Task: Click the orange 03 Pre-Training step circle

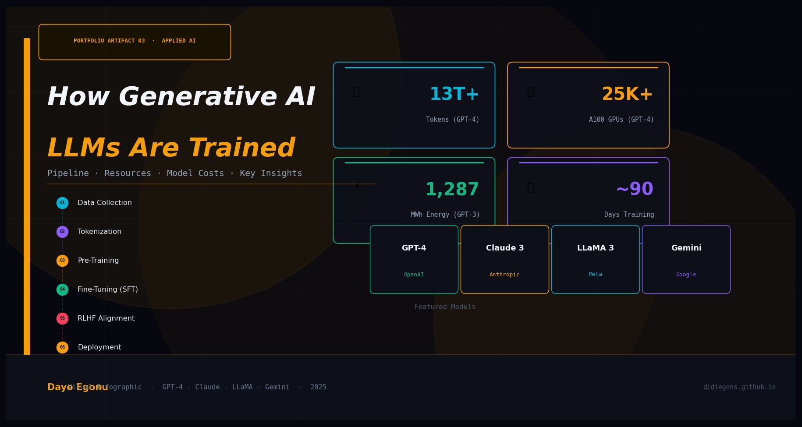Action: coord(62,261)
